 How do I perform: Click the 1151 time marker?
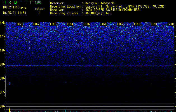[x=19, y=24]
